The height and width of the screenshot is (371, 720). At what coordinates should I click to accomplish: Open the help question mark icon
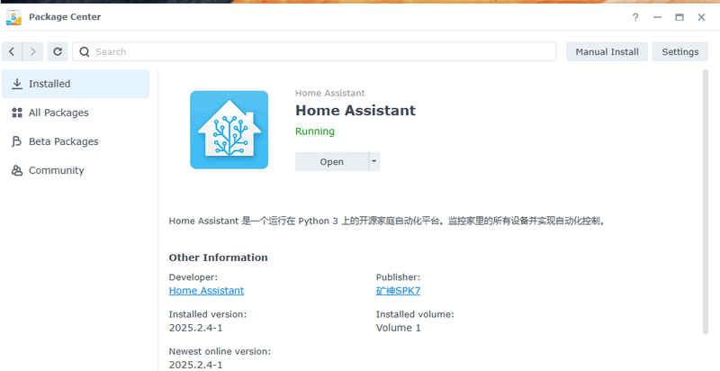tap(635, 17)
